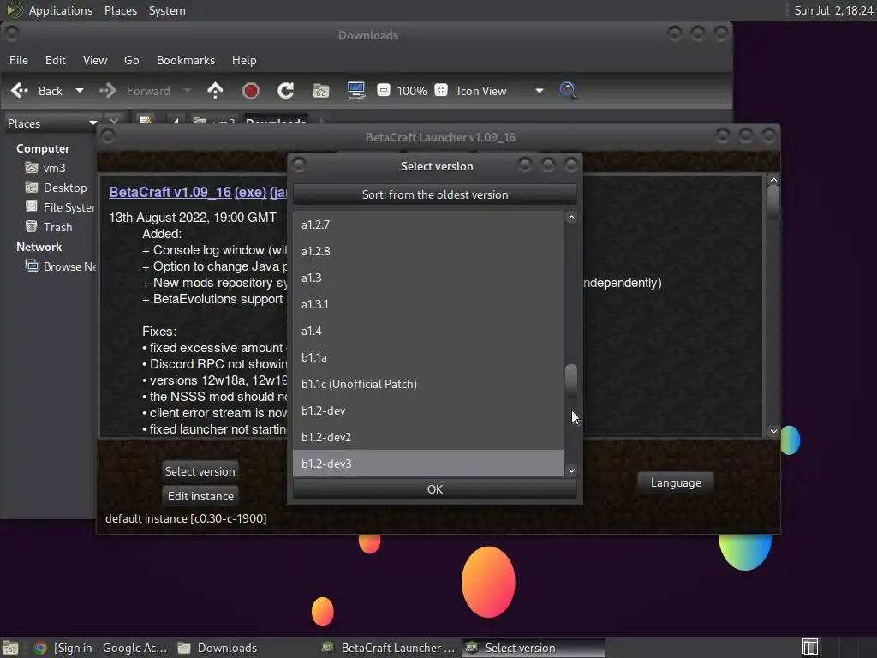Select highlighted version b1.2-dev3
The height and width of the screenshot is (658, 877).
[428, 464]
